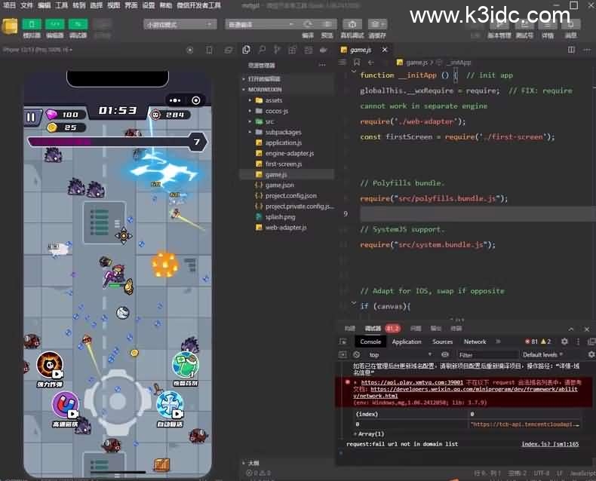The width and height of the screenshot is (596, 481).
Task: Click the bookmark icon in editor breadcrumb bar
Action: coord(357,63)
